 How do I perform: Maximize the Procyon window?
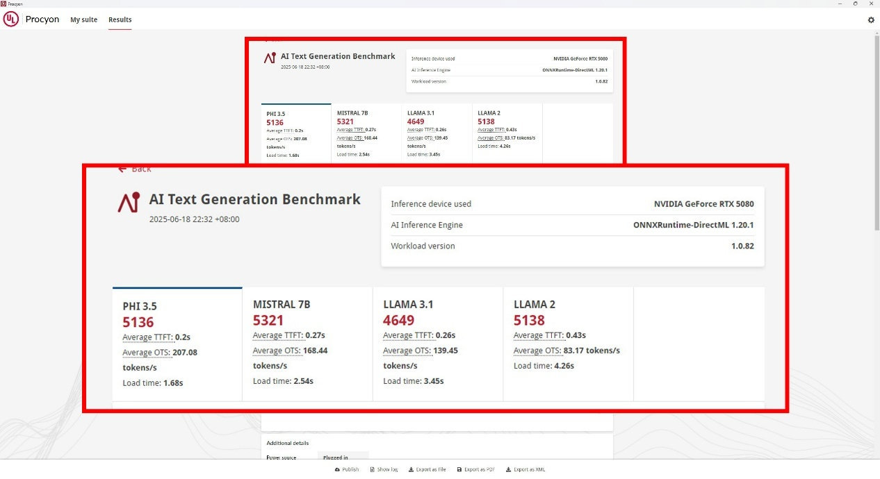pos(856,3)
